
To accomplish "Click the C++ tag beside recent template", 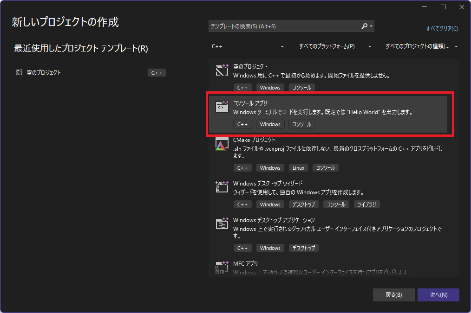I will (x=157, y=73).
